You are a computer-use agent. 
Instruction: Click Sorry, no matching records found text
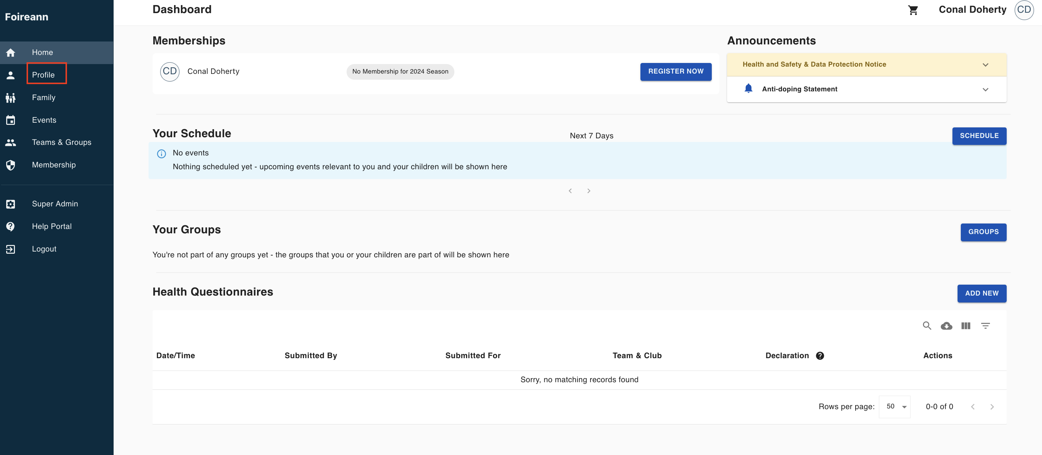[579, 380]
